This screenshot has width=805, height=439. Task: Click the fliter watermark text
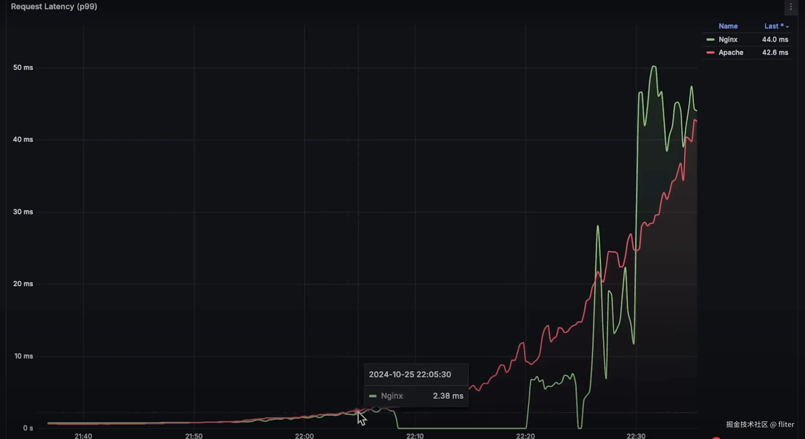click(786, 424)
